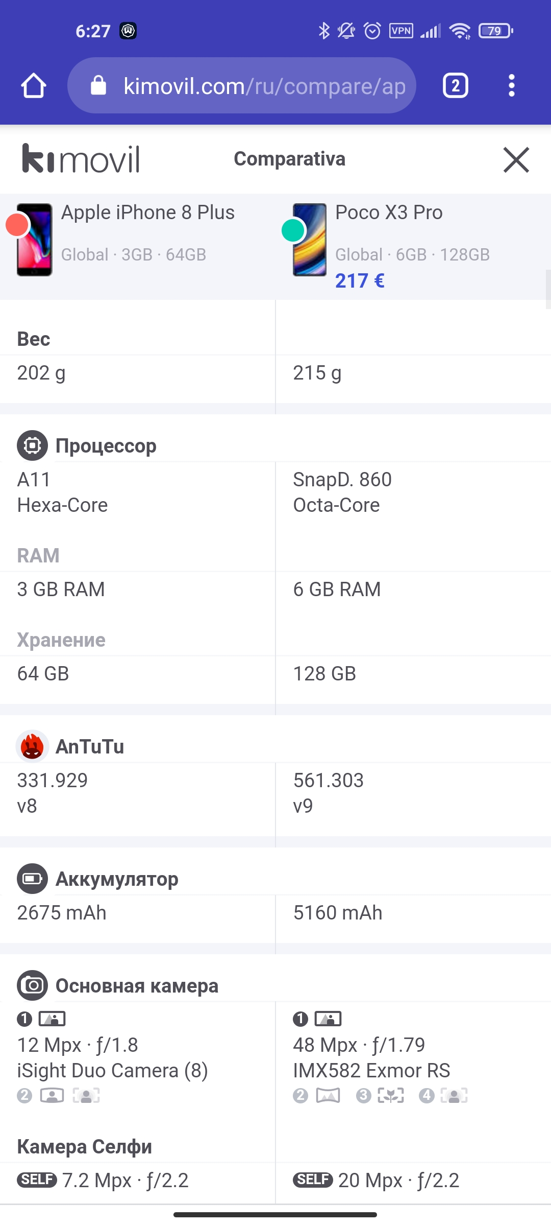Close the Comparativa panel with the X
The width and height of the screenshot is (551, 1226).
[x=516, y=160]
